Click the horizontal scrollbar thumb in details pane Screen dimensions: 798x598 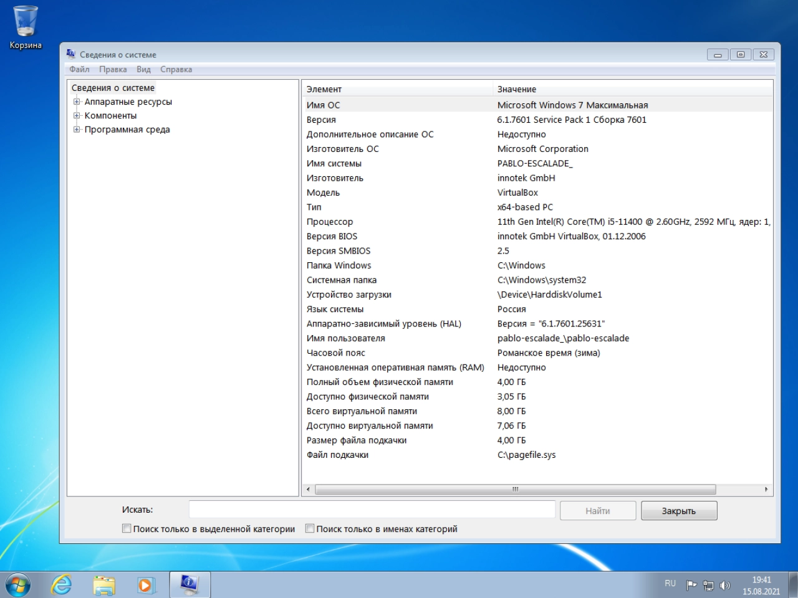515,490
